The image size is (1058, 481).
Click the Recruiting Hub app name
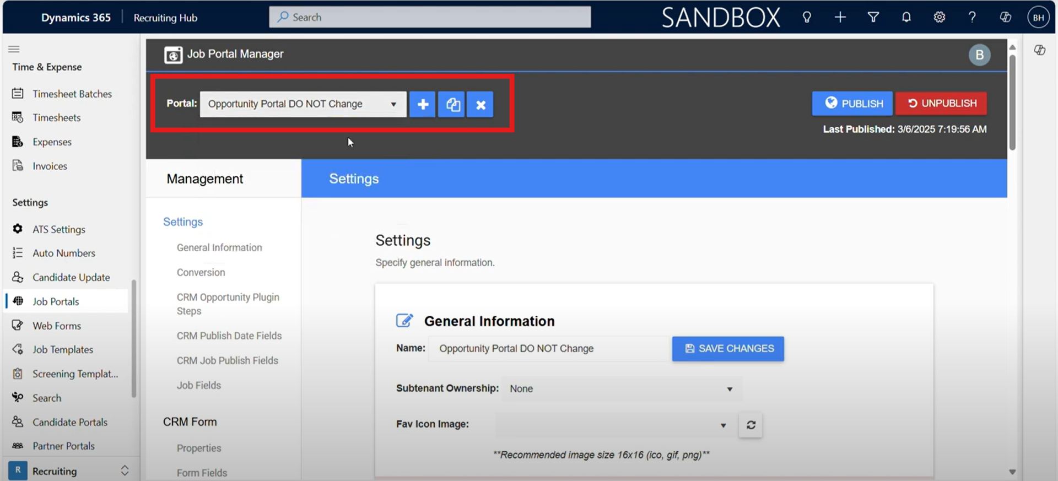click(165, 18)
